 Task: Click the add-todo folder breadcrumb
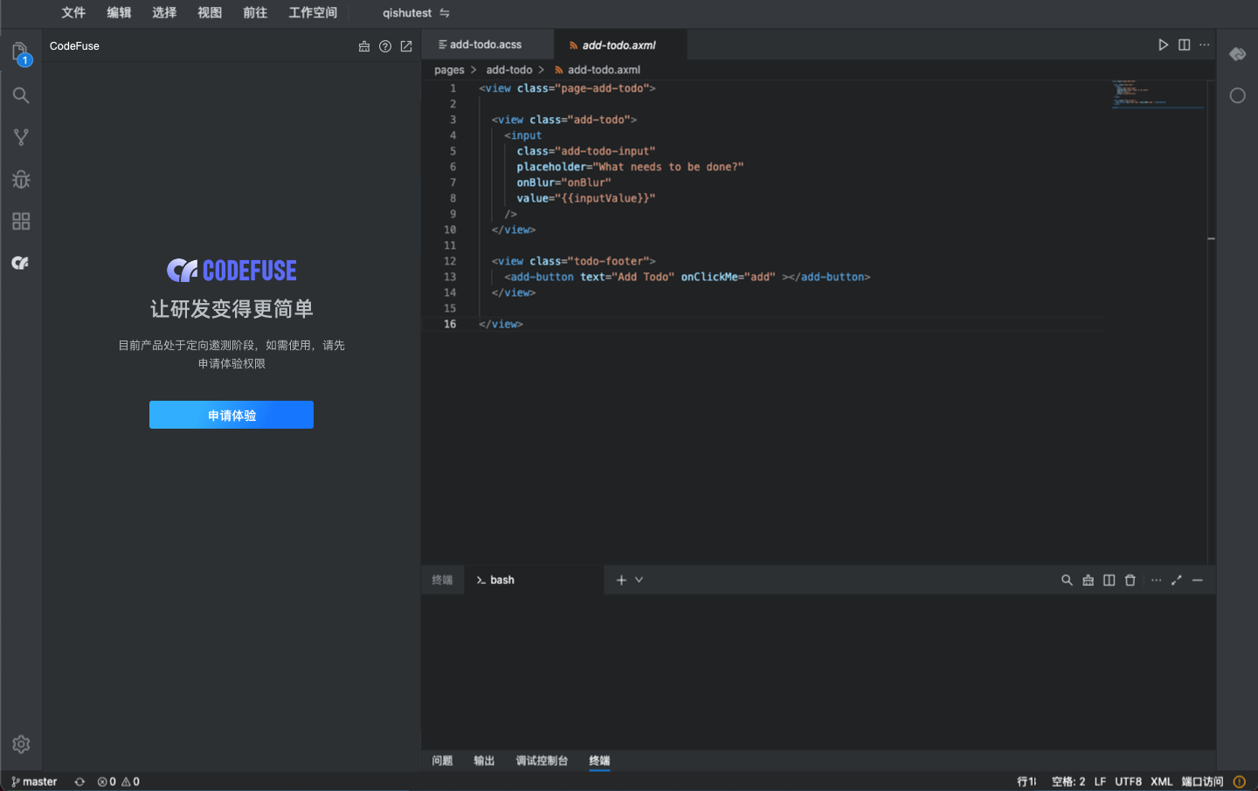coord(509,70)
